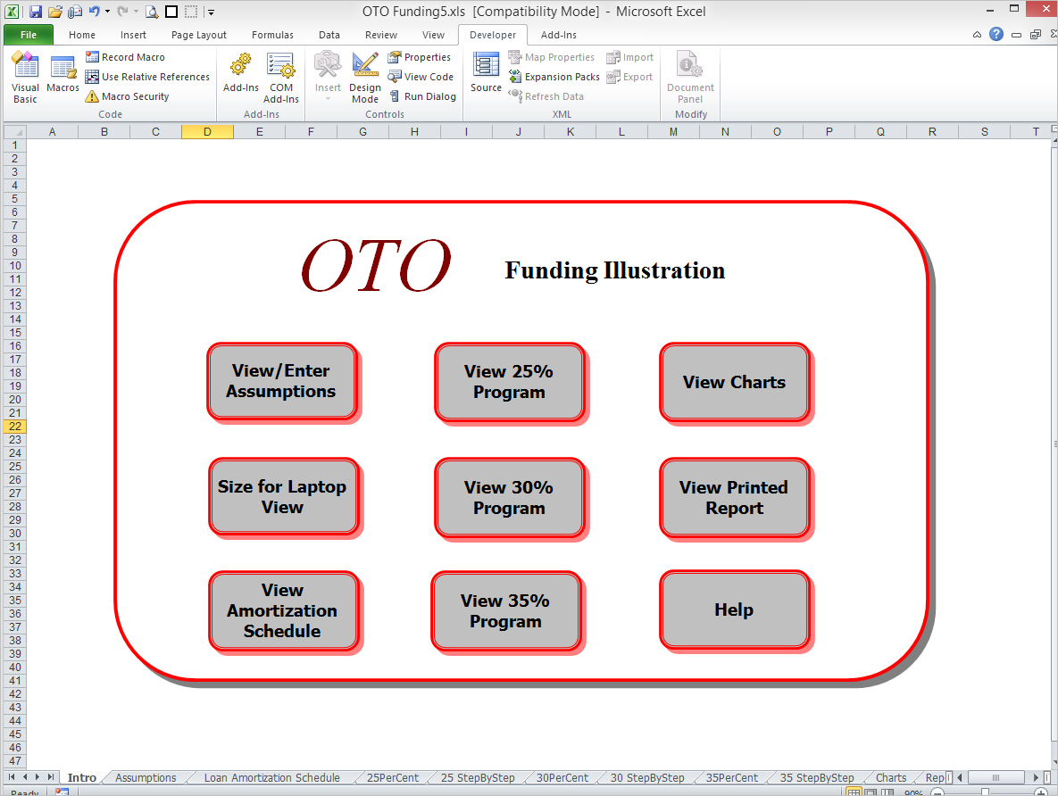The height and width of the screenshot is (796, 1058).
Task: Open the XML Source pane
Action: coord(486,73)
